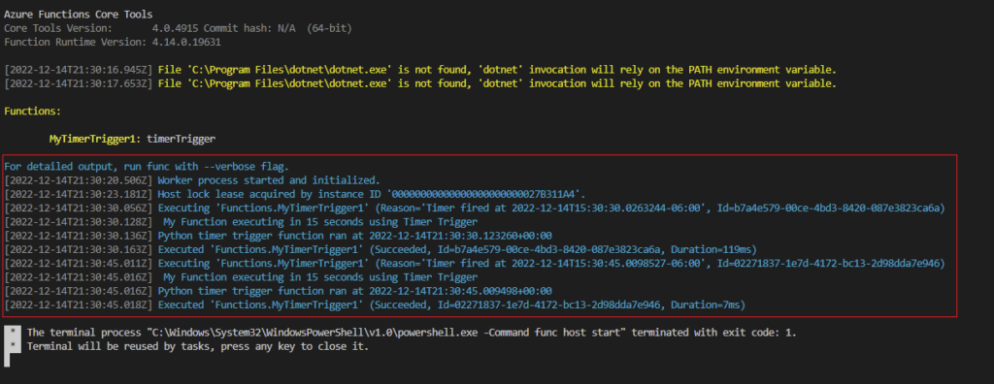
Task: Click the Function Runtime Version 4.14.0.19631 line
Action: pyautogui.click(x=113, y=42)
